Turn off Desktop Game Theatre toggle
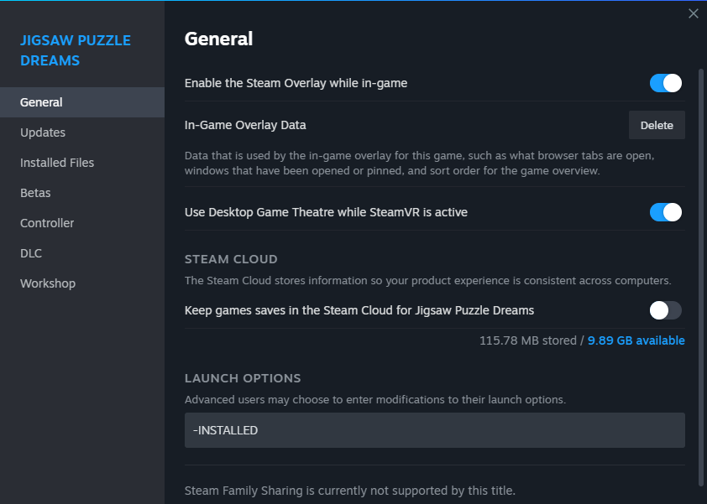 pos(666,212)
